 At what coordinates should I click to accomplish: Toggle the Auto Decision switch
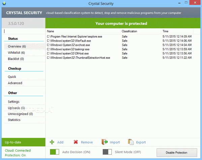tap(55, 152)
